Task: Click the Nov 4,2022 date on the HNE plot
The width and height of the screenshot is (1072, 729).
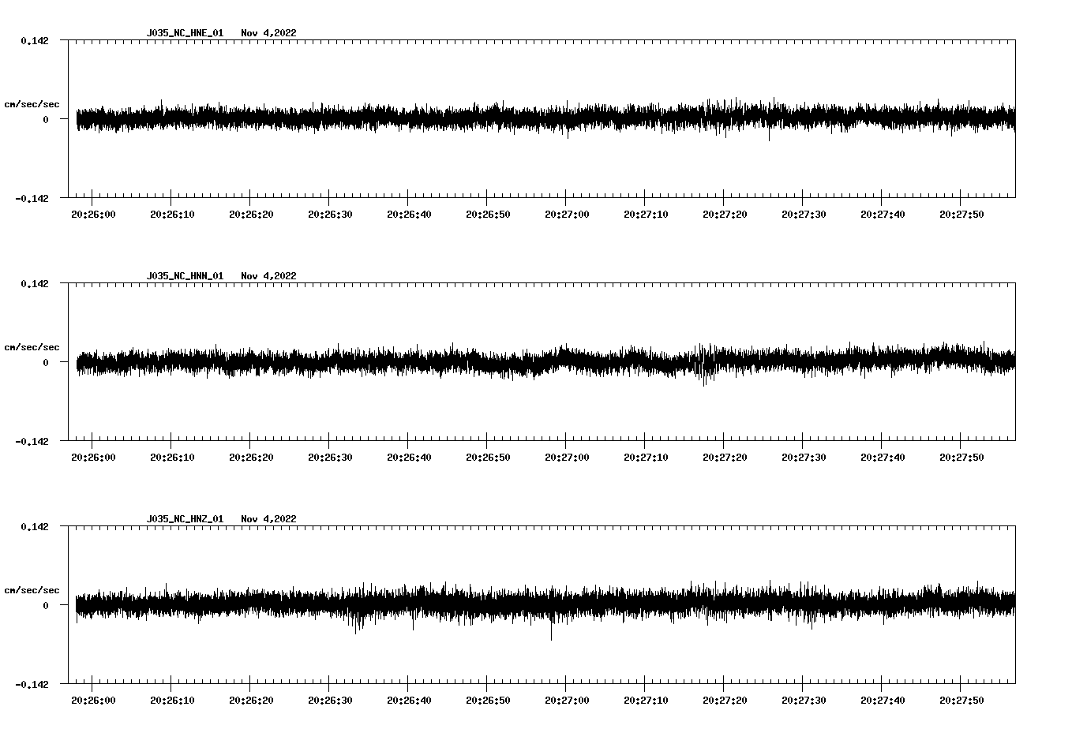Action: (x=269, y=33)
